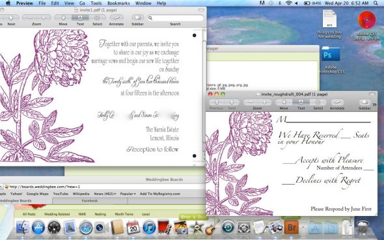Click Next in invite_roughdraft_004.pdf toolbar
The image size is (384, 240).
coord(232,102)
